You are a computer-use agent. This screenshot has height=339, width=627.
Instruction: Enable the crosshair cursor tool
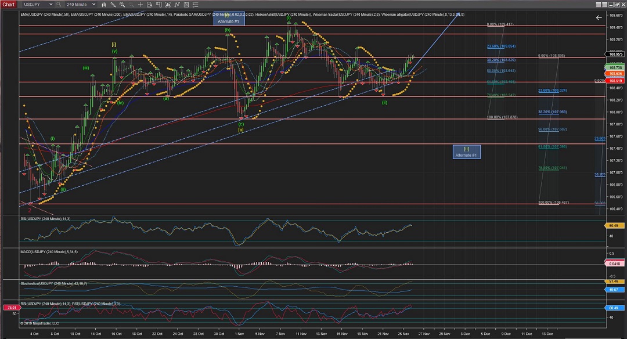coord(140,4)
